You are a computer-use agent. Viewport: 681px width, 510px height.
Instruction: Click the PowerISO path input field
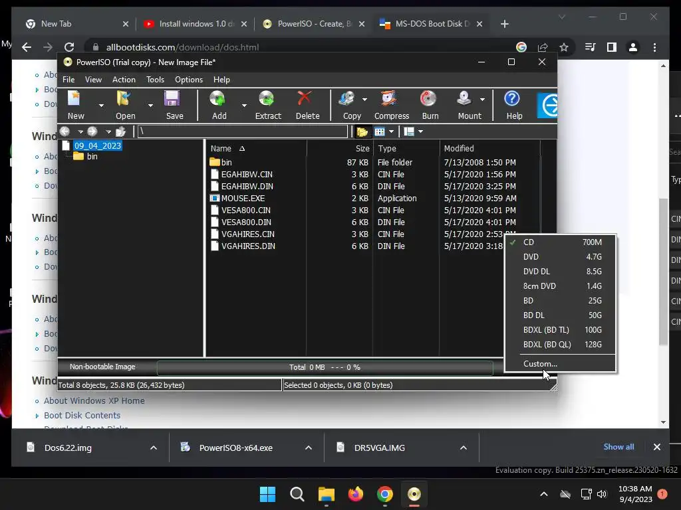[243, 131]
